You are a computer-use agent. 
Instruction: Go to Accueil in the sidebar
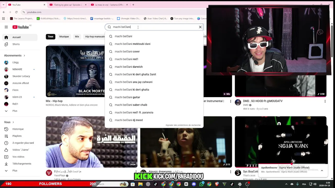(x=20, y=37)
